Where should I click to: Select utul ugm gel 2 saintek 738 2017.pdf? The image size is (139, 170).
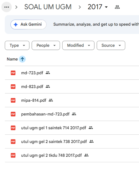pyautogui.click(x=54, y=142)
